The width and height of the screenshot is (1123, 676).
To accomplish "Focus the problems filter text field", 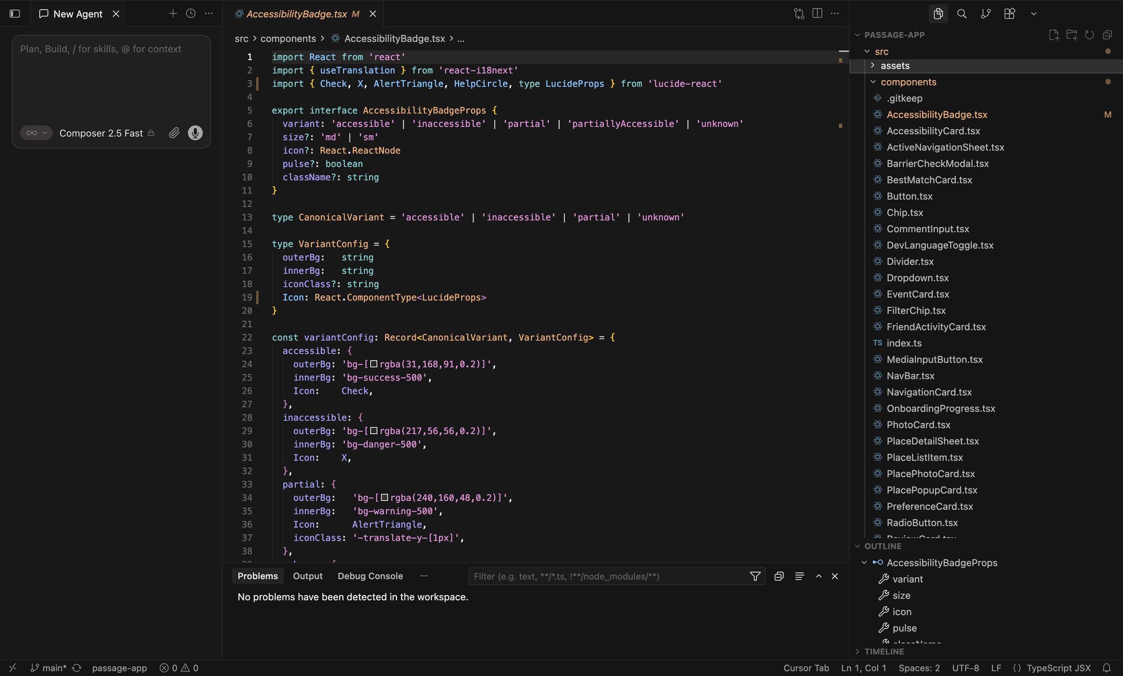I will (609, 576).
